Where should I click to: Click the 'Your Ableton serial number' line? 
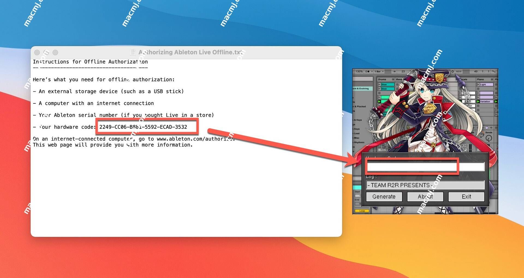(x=123, y=115)
